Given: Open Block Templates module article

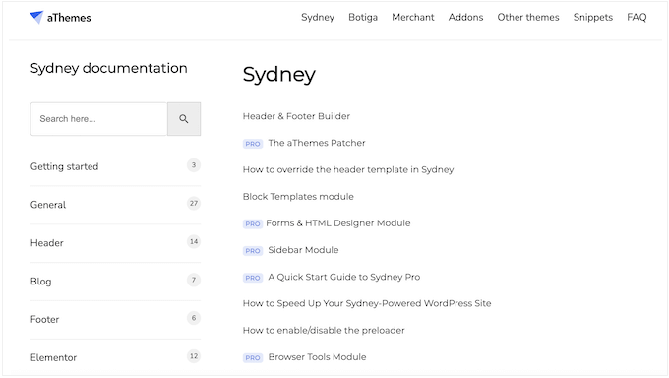Looking at the screenshot, I should coord(298,197).
